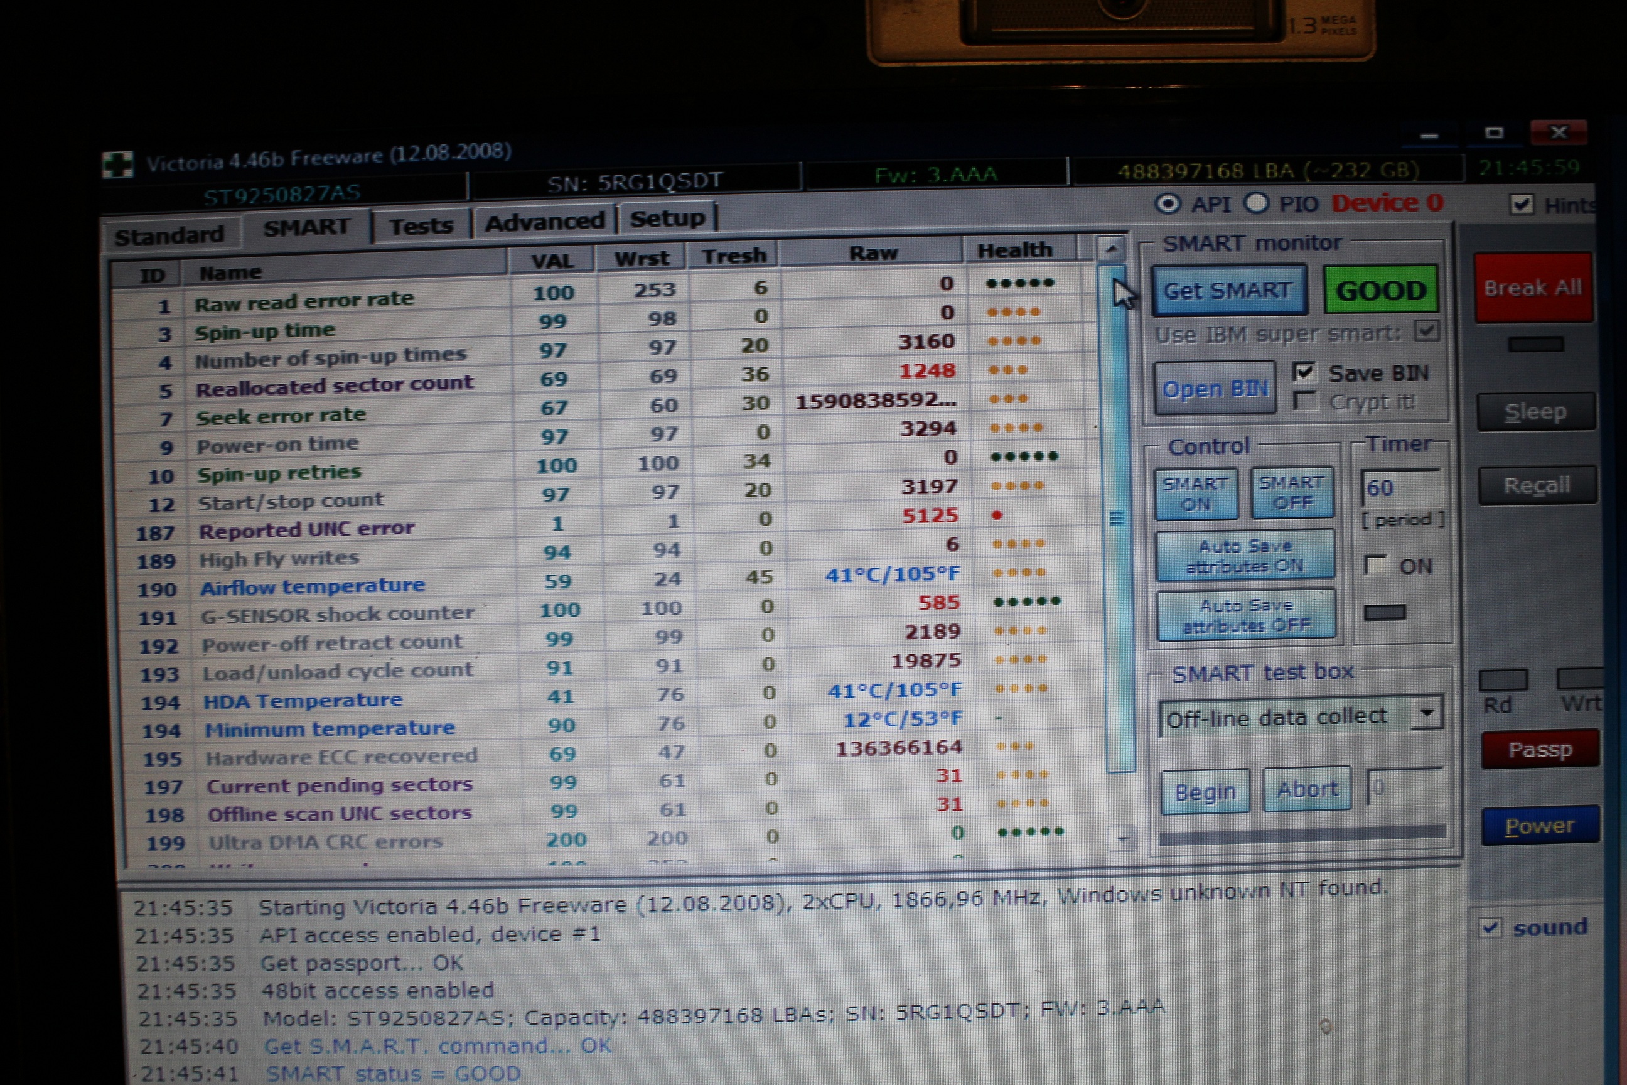Screen dimensions: 1627x1085
Task: Click the raw value 5125
Action: tap(930, 516)
